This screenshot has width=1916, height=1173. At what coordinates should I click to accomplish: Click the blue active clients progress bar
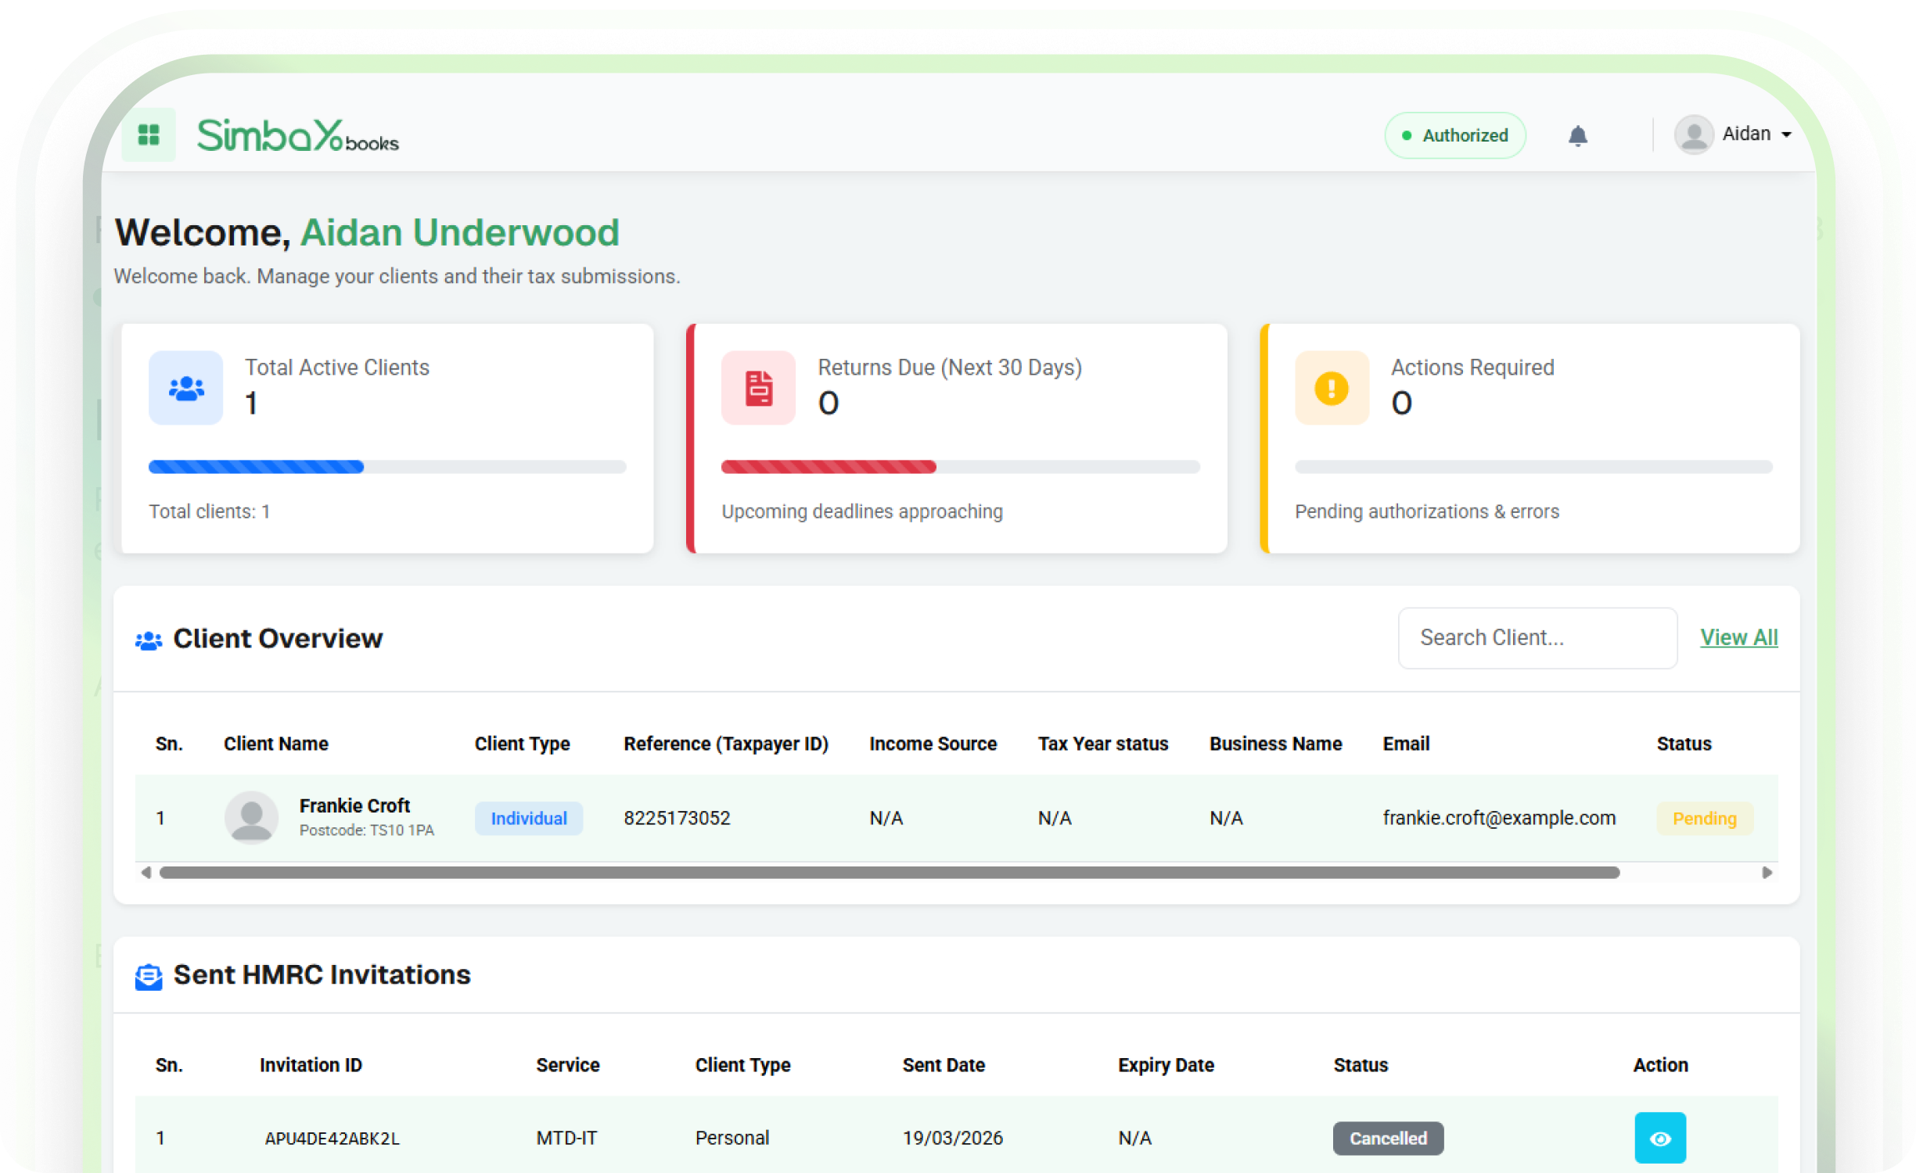(257, 467)
